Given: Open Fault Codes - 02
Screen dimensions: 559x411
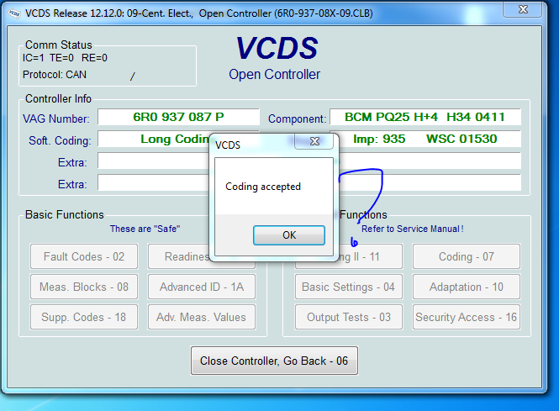Looking at the screenshot, I should [84, 256].
